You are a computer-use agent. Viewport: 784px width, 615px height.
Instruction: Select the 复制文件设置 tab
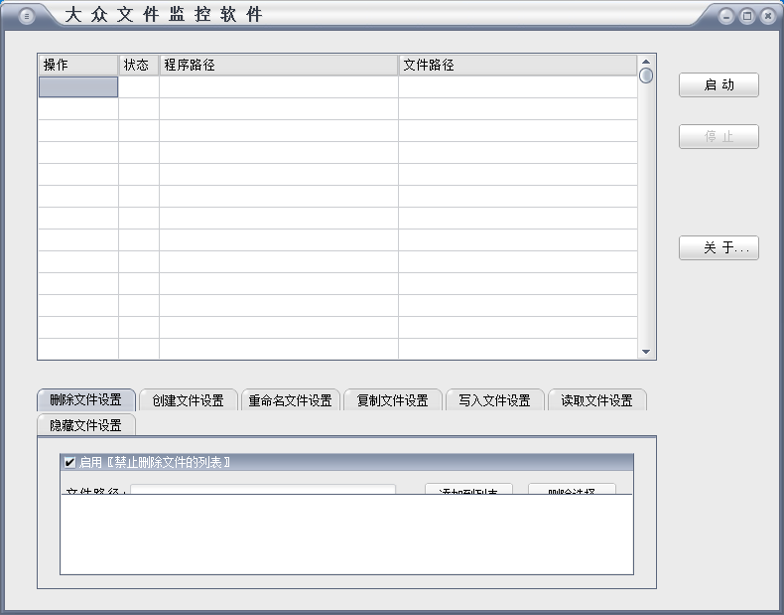click(x=393, y=400)
